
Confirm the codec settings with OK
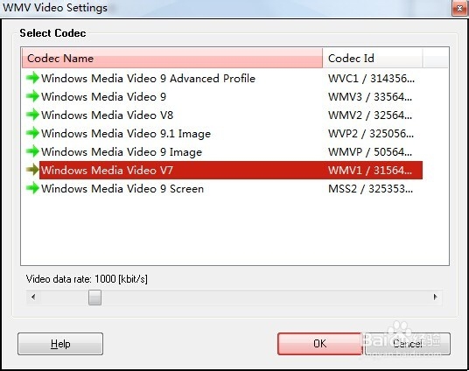click(319, 344)
